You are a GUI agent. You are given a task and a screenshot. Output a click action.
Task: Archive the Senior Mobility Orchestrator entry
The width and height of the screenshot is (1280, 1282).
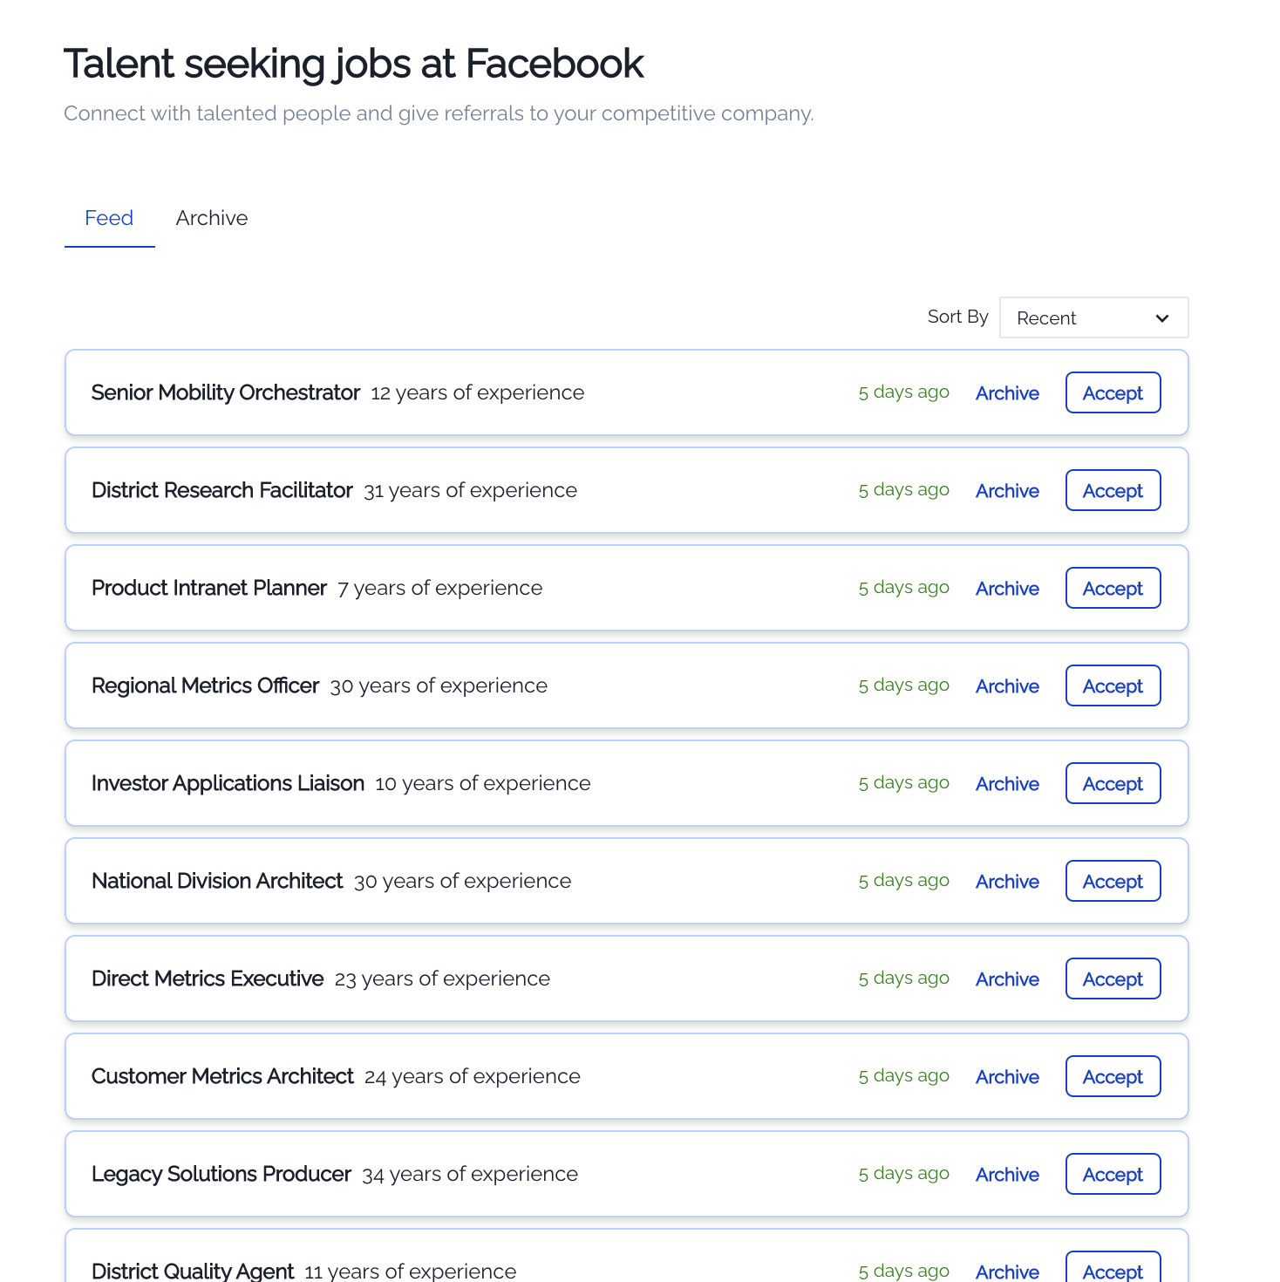pos(1007,393)
